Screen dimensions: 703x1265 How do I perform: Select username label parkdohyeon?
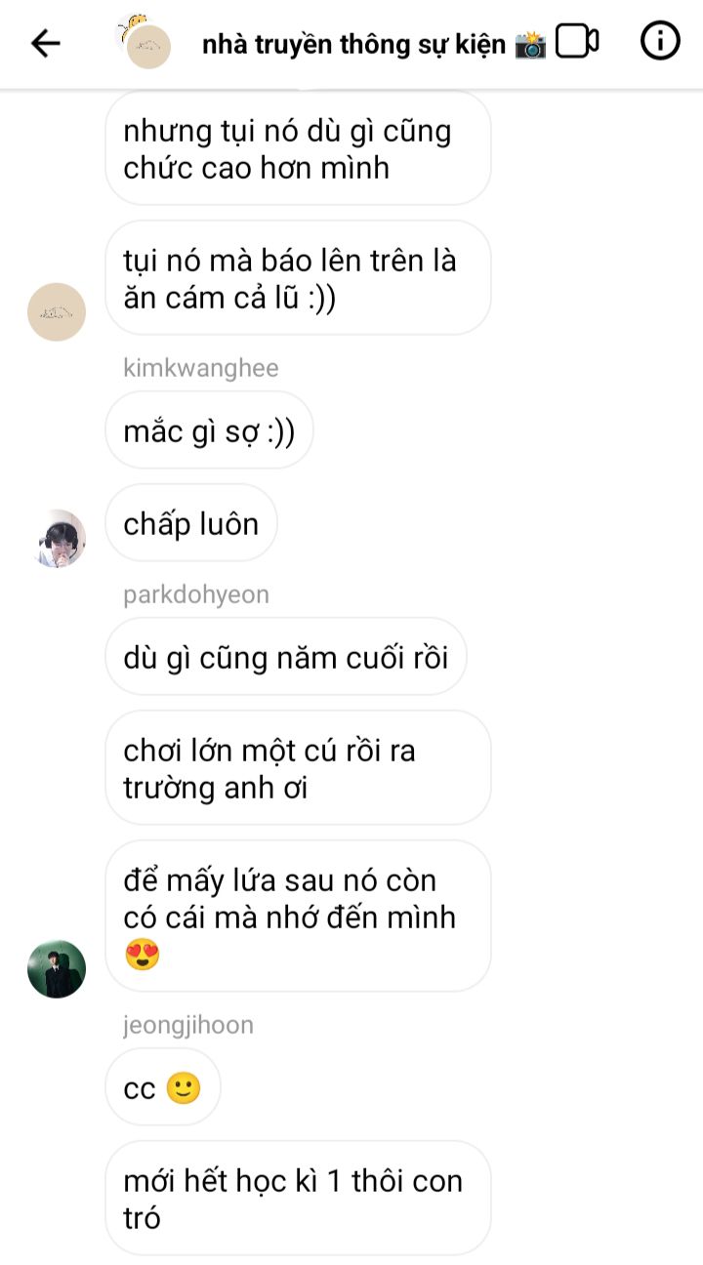(x=196, y=594)
